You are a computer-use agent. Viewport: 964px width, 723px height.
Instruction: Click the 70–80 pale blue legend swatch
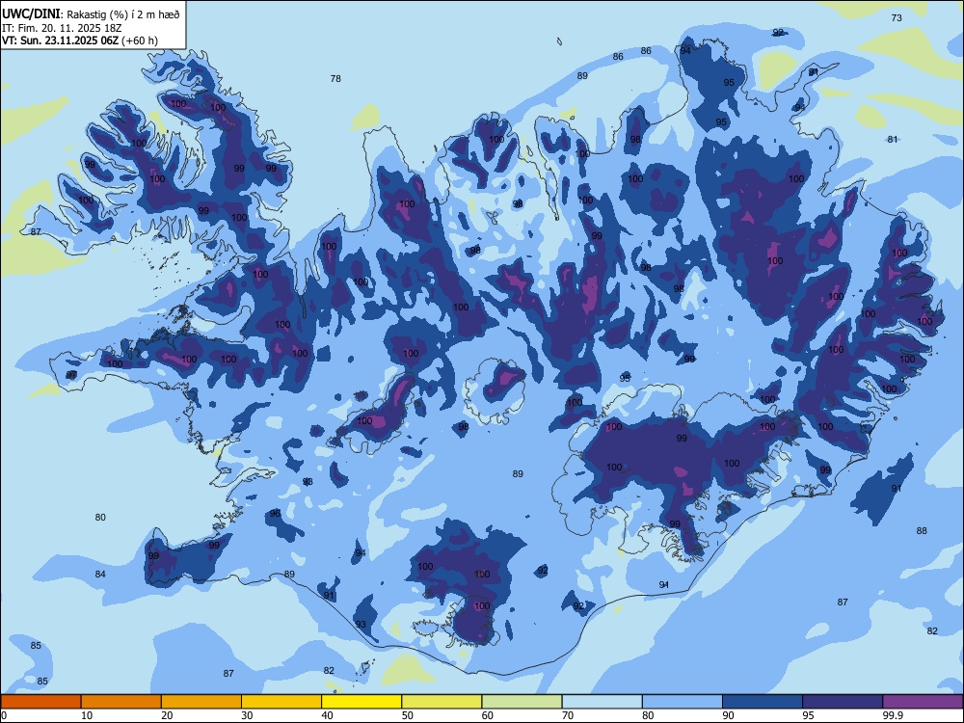tap(602, 702)
